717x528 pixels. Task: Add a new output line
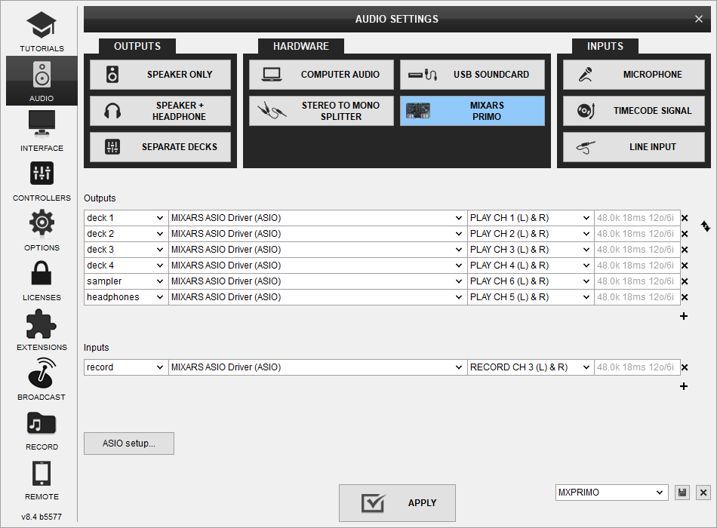coord(684,316)
